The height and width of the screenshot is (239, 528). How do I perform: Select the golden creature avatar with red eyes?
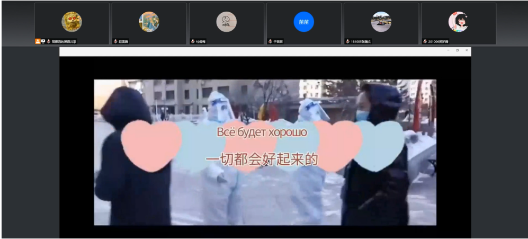(71, 22)
